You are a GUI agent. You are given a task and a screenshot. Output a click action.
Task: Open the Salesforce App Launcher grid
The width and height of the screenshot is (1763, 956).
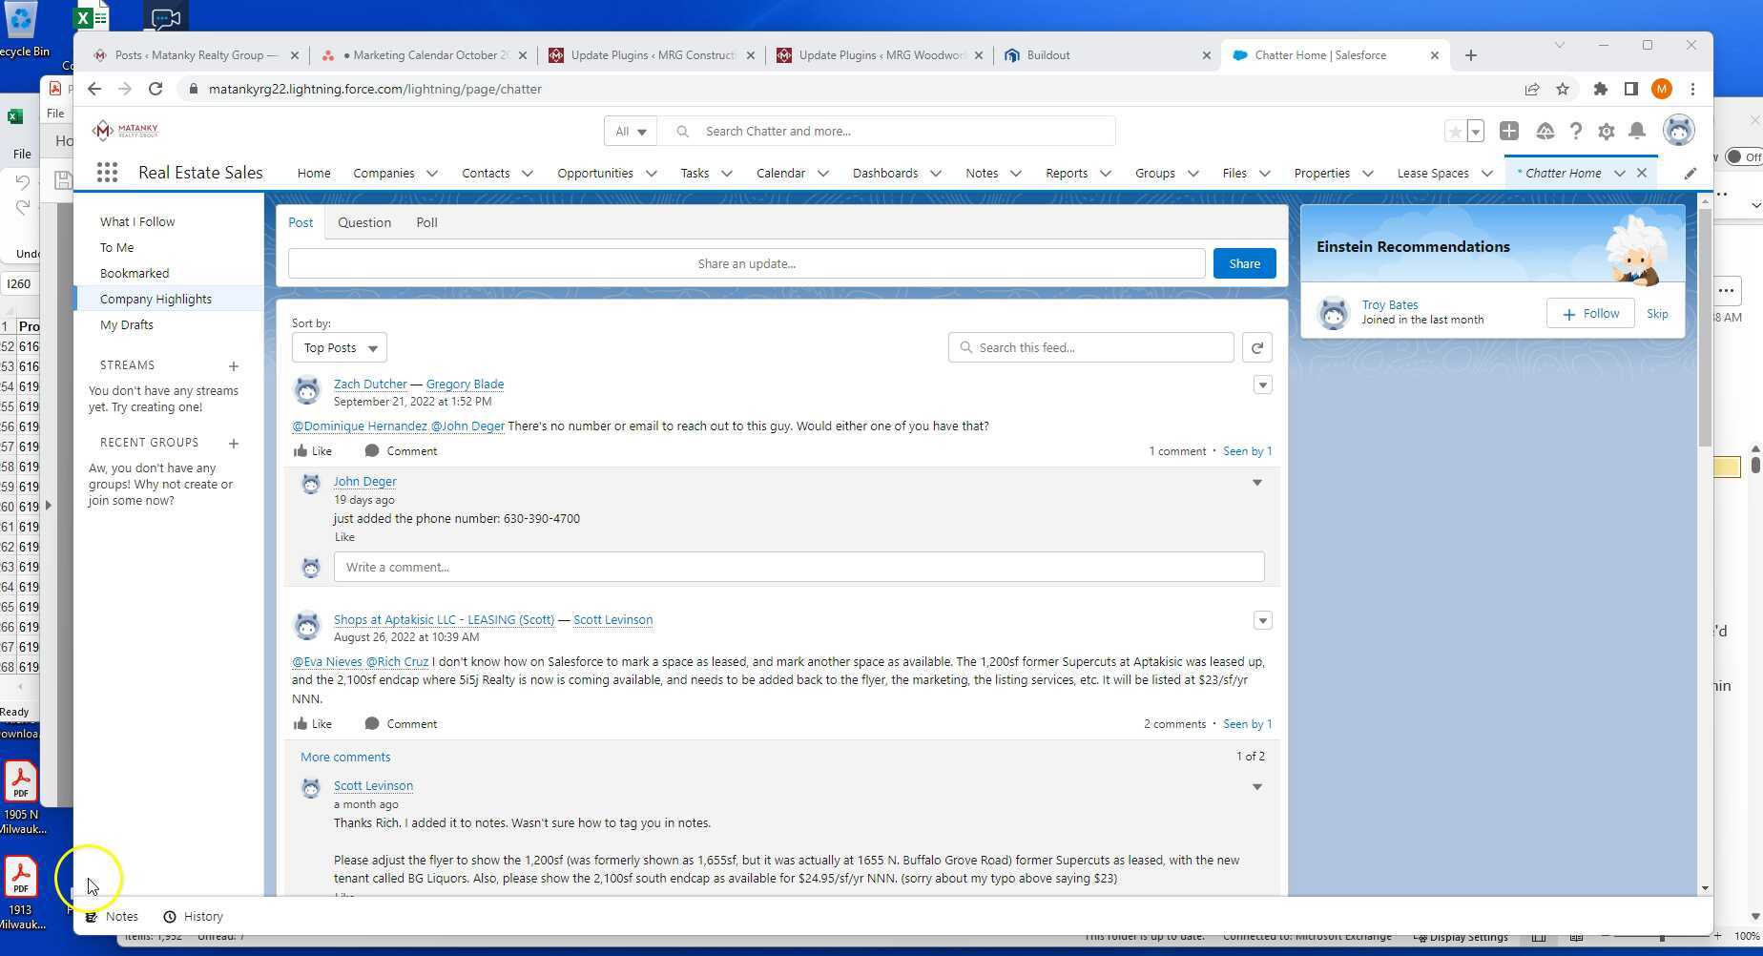click(x=107, y=172)
